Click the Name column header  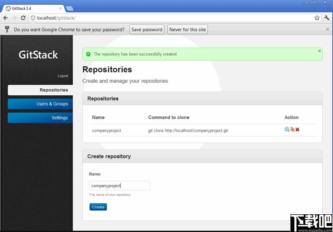(x=98, y=117)
